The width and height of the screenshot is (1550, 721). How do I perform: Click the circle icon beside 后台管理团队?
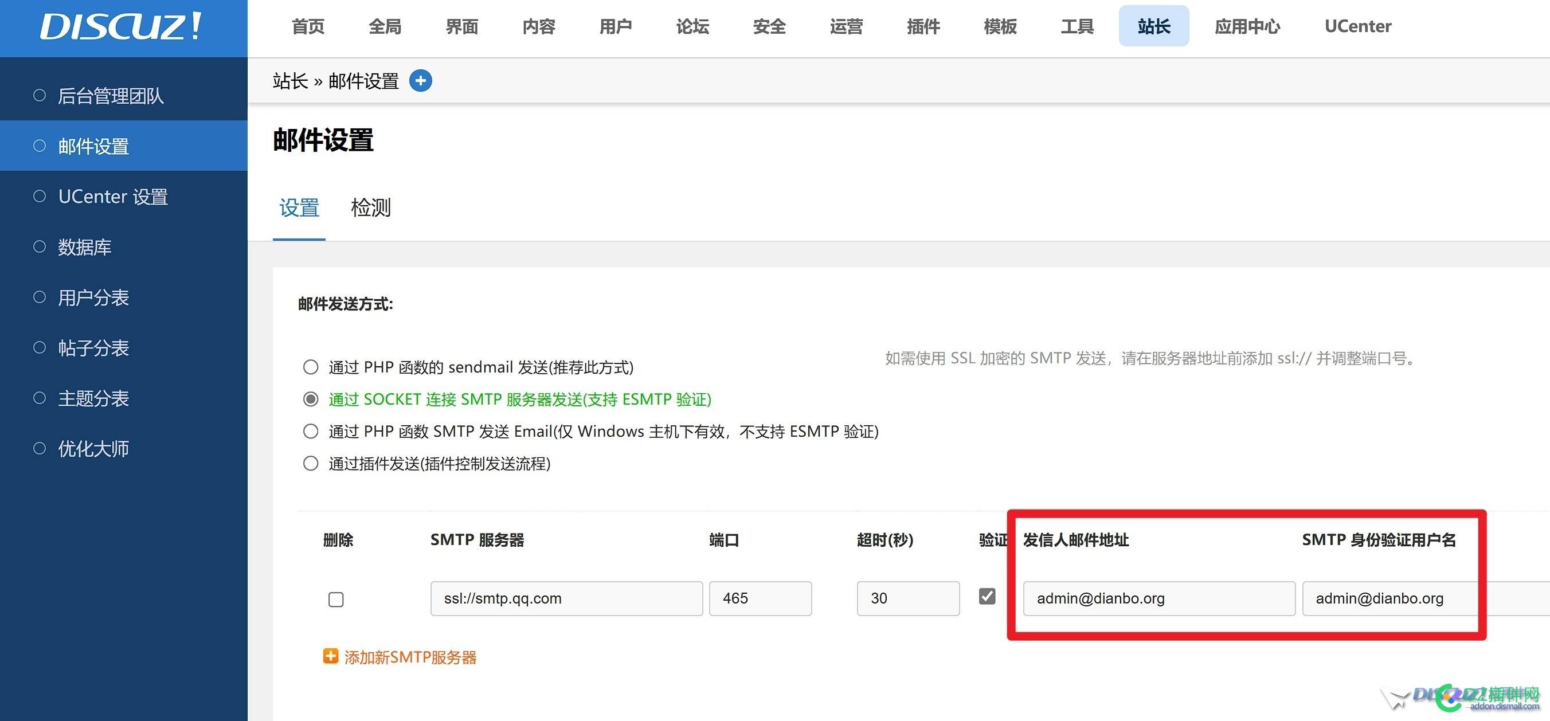coord(40,95)
